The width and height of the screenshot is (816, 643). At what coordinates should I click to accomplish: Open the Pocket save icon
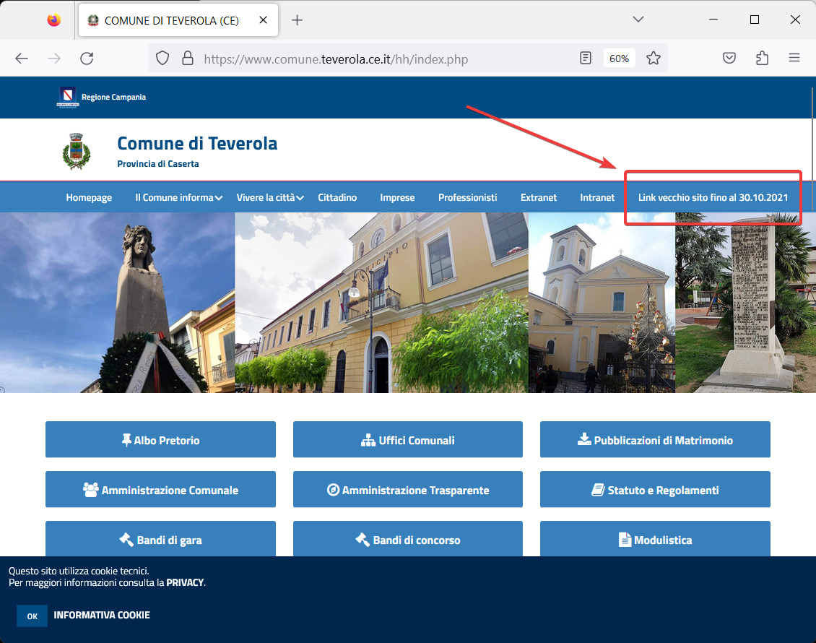point(729,59)
